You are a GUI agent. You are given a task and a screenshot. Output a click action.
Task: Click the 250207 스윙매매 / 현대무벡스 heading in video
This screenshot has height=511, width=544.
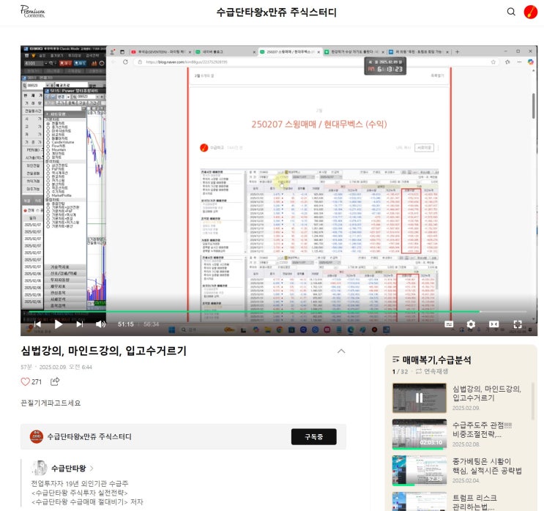coord(318,124)
